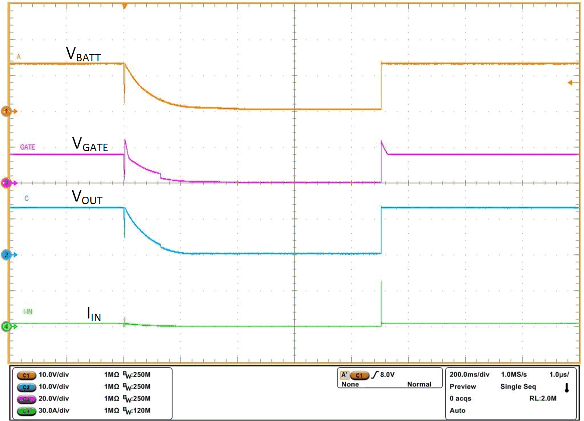The image size is (584, 421).
Task: Click the 8.0V trigger level value
Action: pyautogui.click(x=387, y=375)
